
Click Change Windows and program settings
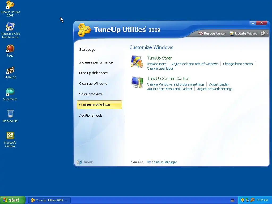point(175,84)
